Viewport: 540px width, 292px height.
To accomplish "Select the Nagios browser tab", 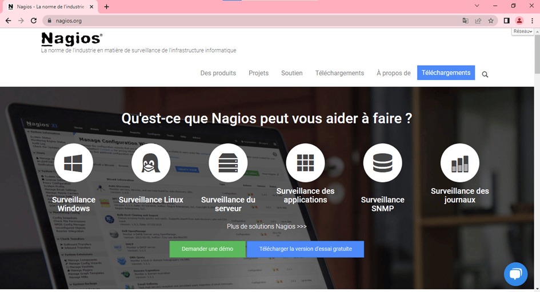I will click(x=50, y=6).
